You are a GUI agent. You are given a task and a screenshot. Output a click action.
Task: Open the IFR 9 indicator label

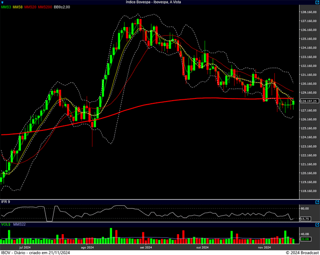6,202
